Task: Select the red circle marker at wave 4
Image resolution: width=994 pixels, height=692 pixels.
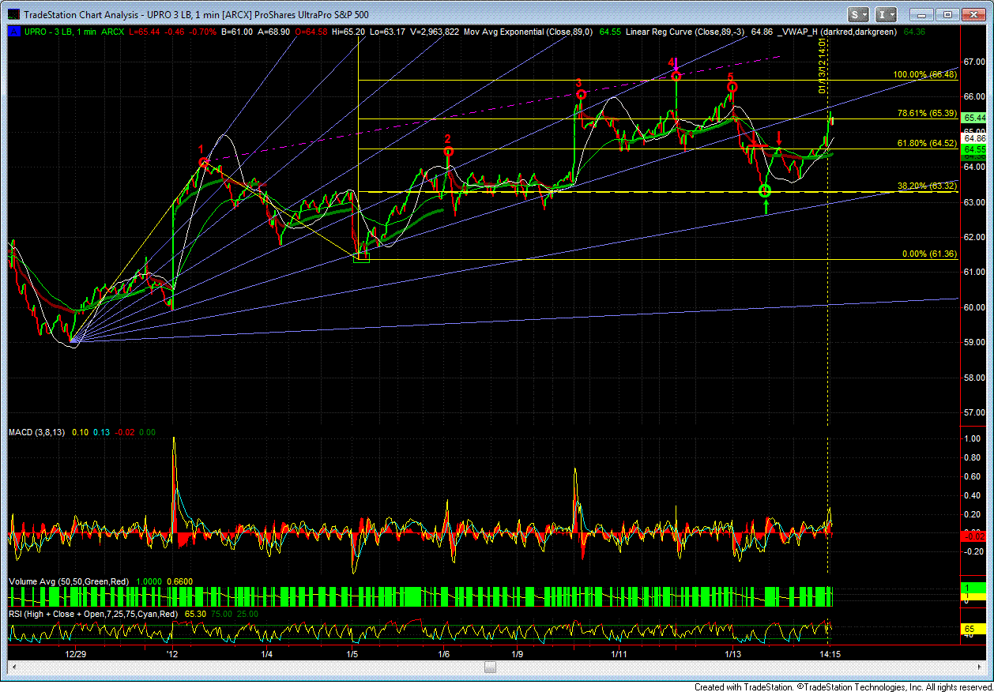Action: 676,77
